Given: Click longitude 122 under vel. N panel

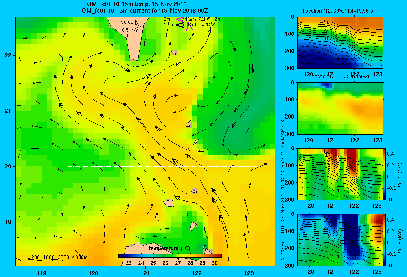Looking at the screenshot, I should pos(354,206).
